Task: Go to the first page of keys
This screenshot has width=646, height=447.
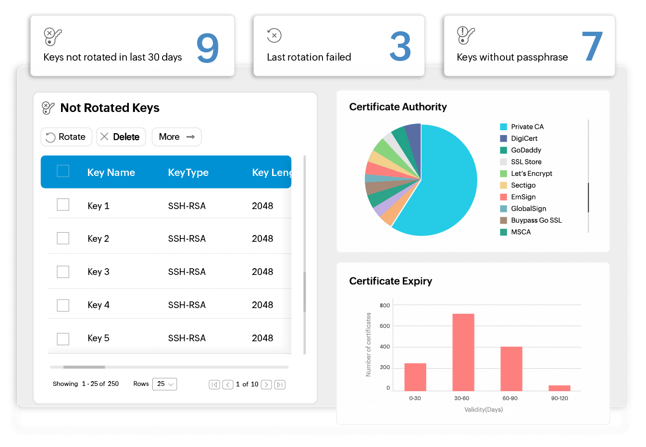Action: point(214,385)
